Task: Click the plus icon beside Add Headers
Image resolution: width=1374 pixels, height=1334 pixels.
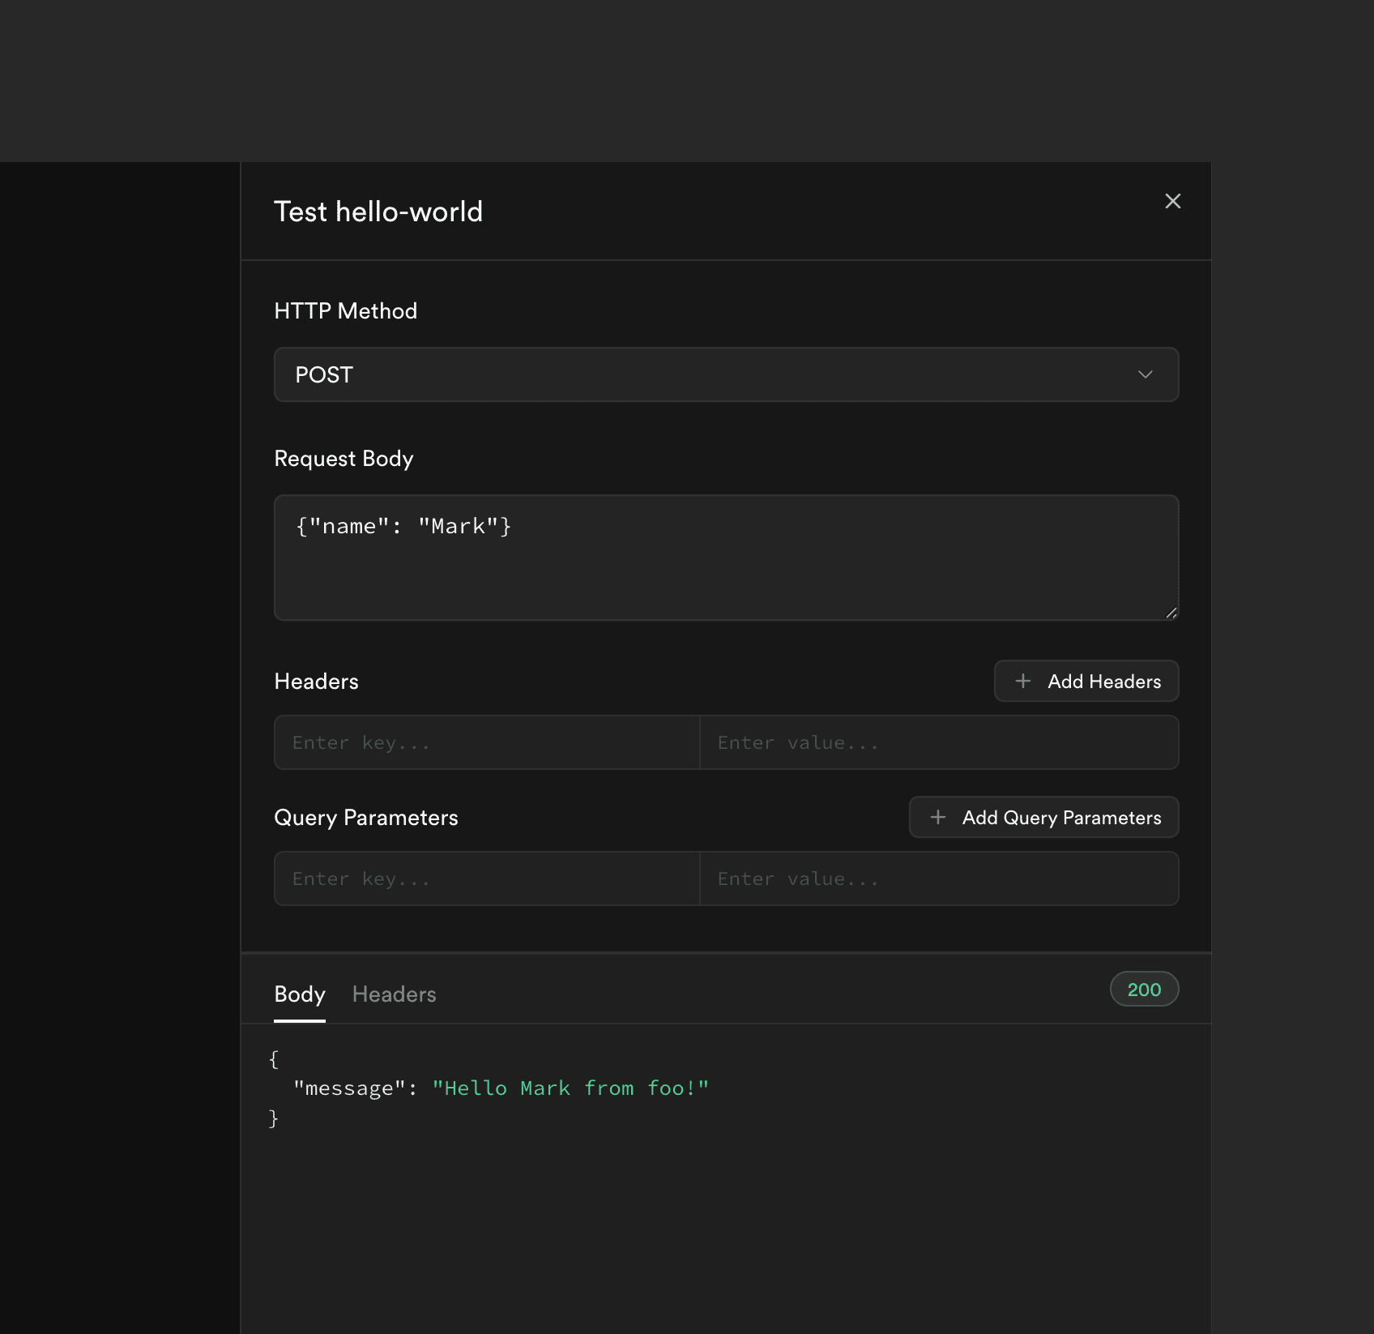Action: [1023, 681]
